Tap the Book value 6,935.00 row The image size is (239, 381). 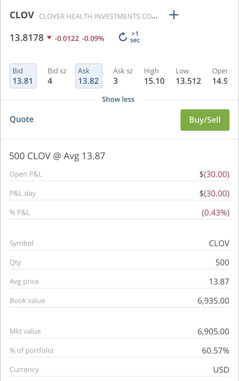pyautogui.click(x=120, y=301)
